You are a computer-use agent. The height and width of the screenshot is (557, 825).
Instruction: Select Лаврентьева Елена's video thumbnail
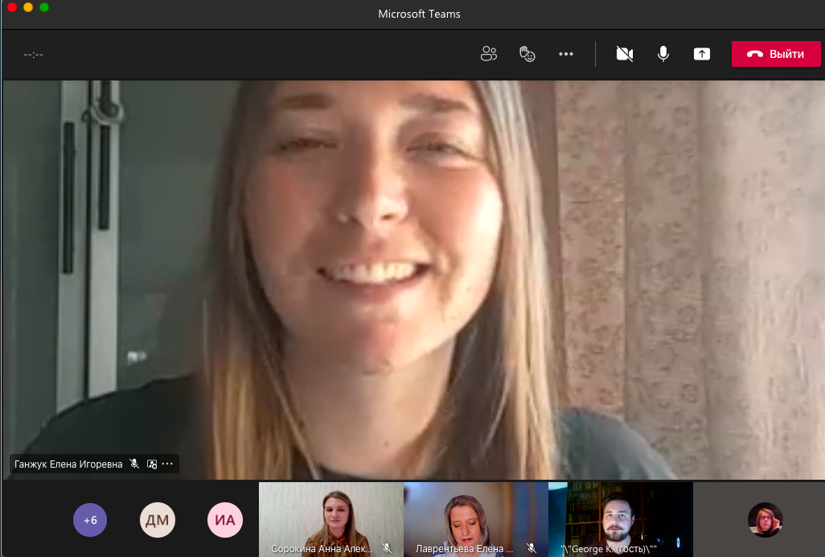(x=475, y=515)
